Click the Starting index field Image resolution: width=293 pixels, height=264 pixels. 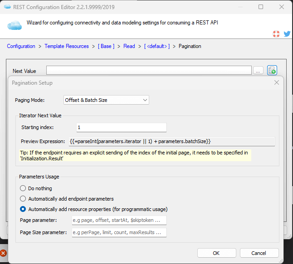pyautogui.click(x=122, y=127)
